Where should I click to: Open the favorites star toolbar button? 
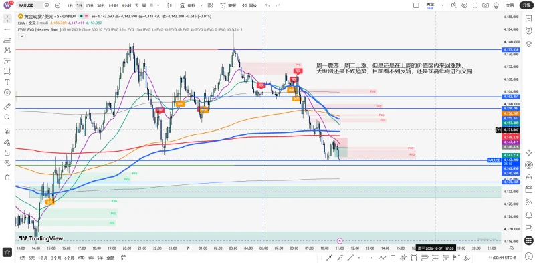point(7,252)
